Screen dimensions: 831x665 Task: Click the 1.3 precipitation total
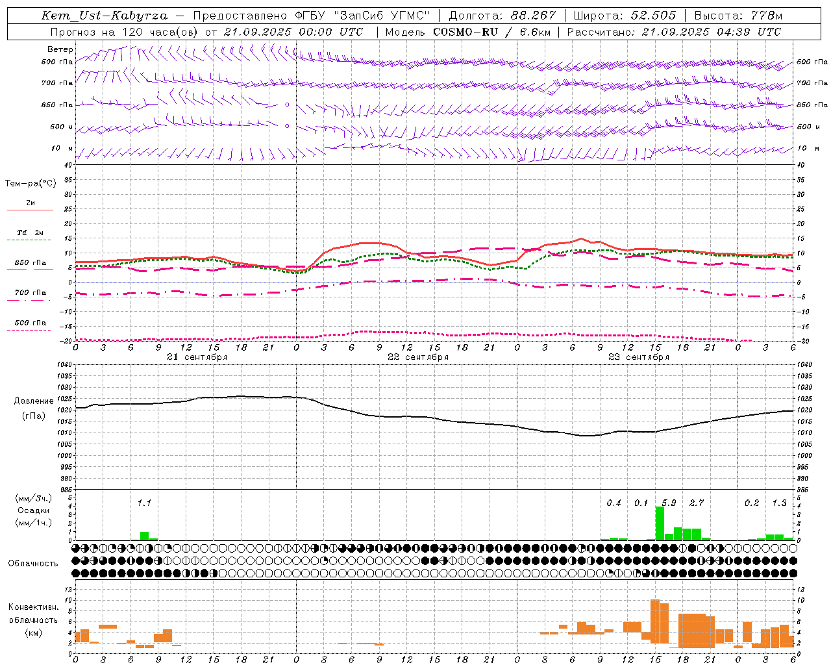coord(779,503)
